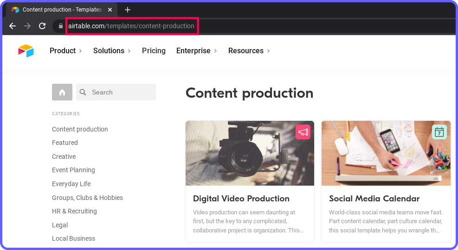
Task: Click in the template Search field
Action: point(116,92)
